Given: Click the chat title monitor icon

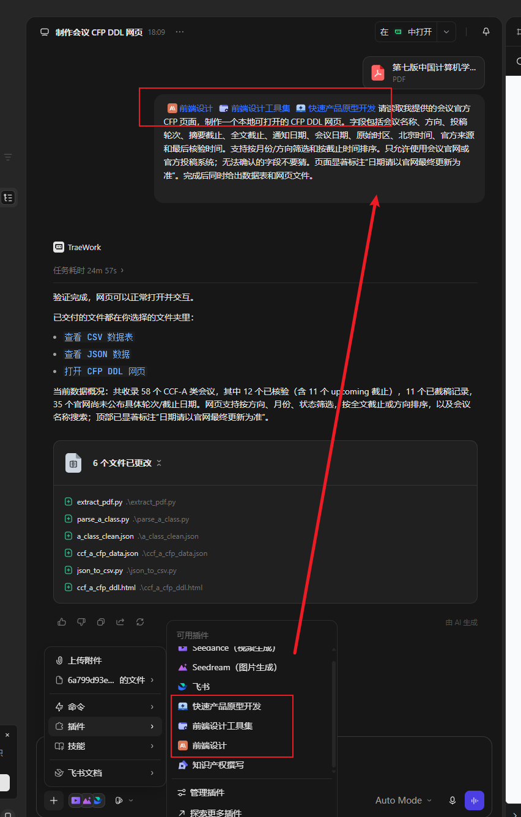Looking at the screenshot, I should [44, 32].
